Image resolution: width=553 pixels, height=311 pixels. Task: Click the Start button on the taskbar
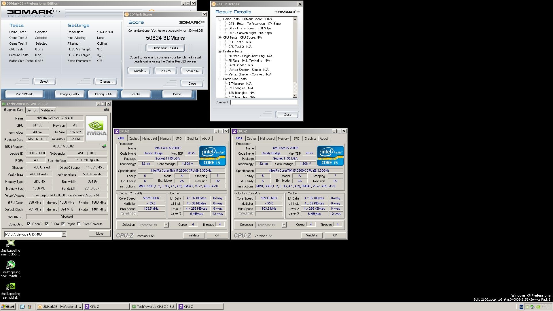click(8, 307)
